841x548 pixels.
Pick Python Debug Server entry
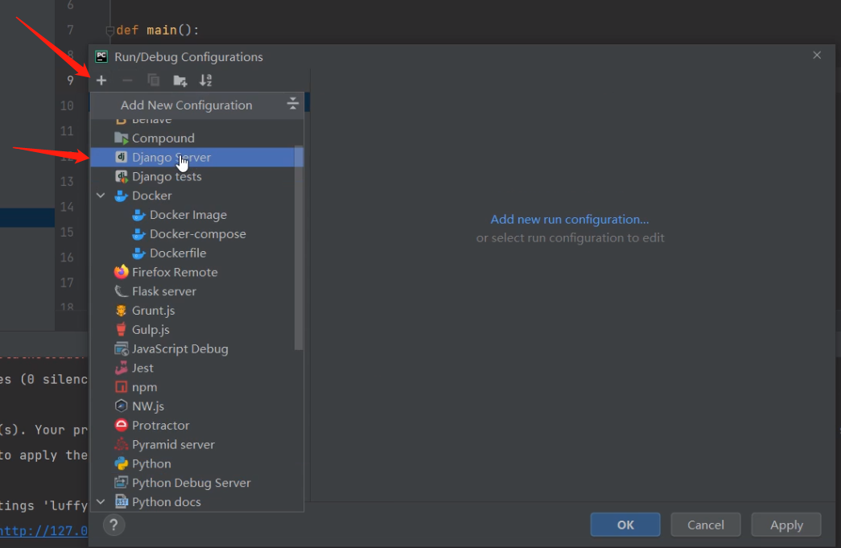[x=197, y=483]
